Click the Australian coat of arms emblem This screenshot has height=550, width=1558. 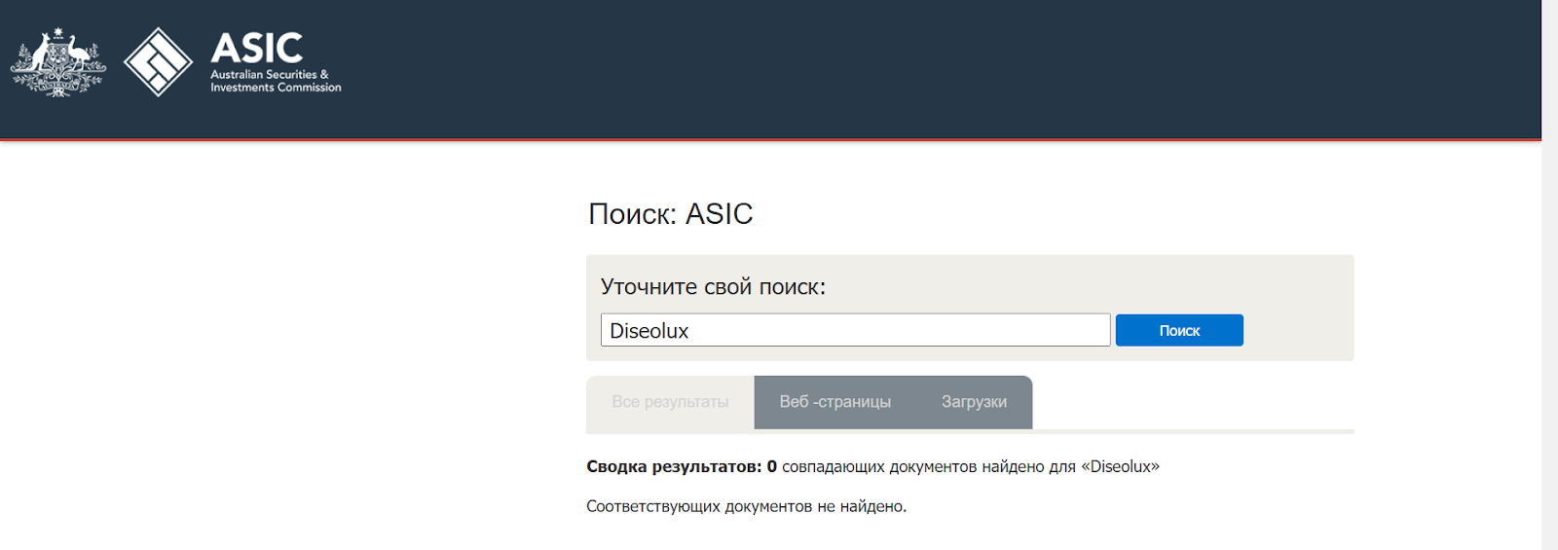pos(57,62)
